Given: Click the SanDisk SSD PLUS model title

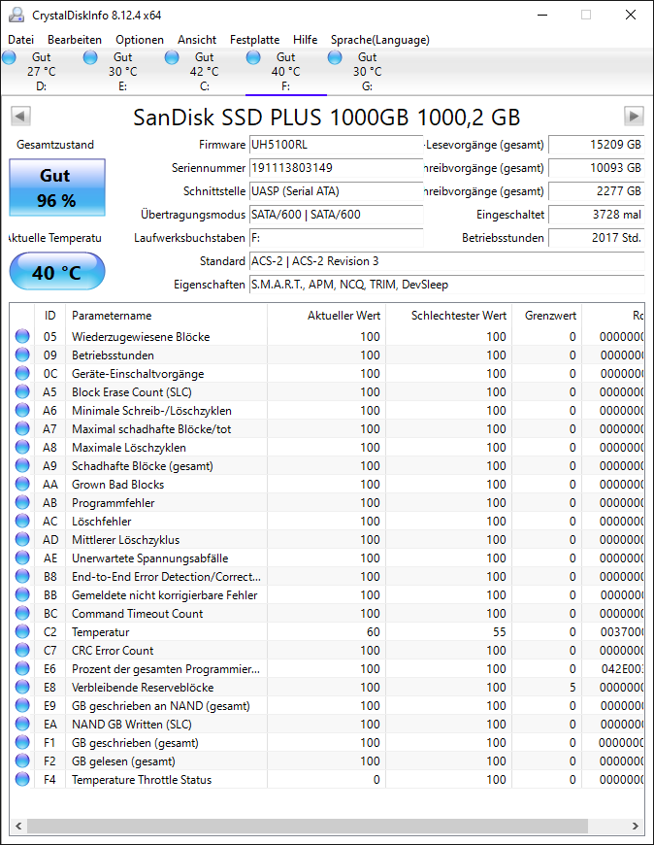Looking at the screenshot, I should click(327, 117).
